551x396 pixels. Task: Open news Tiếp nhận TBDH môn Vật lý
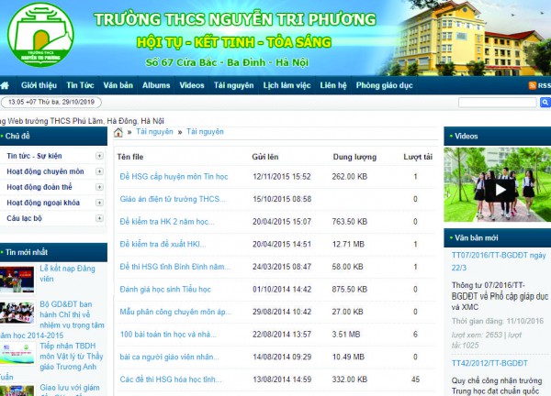72,357
